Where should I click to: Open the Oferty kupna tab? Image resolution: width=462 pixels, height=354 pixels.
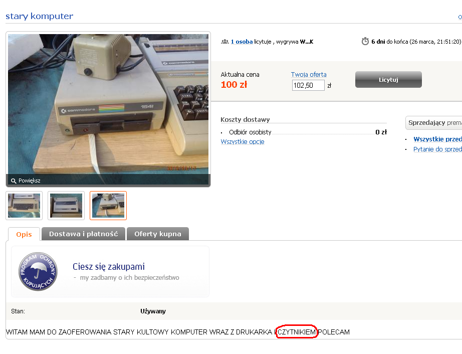[158, 234]
